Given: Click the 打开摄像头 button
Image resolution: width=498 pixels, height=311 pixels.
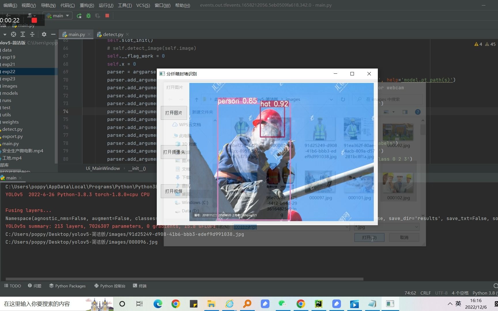Looking at the screenshot, I should point(173,152).
